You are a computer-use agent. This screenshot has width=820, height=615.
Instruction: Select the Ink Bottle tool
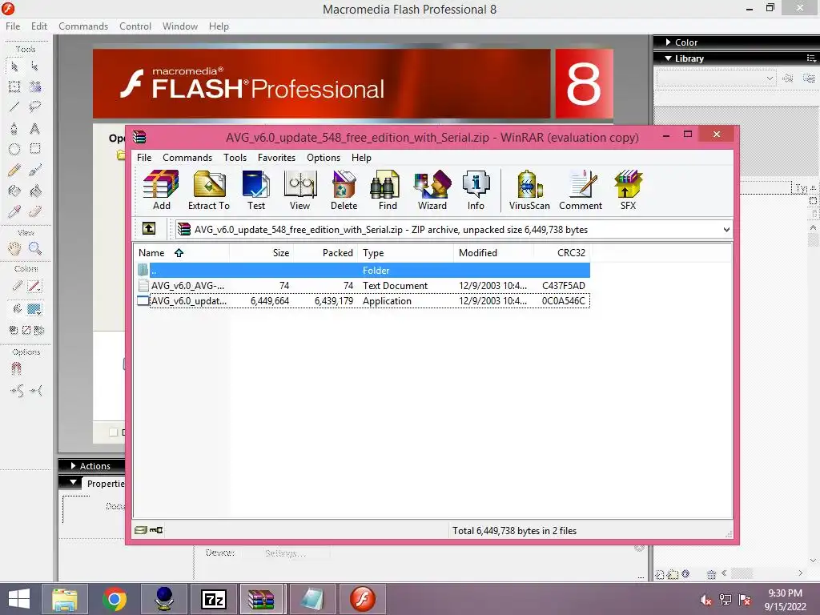point(14,191)
